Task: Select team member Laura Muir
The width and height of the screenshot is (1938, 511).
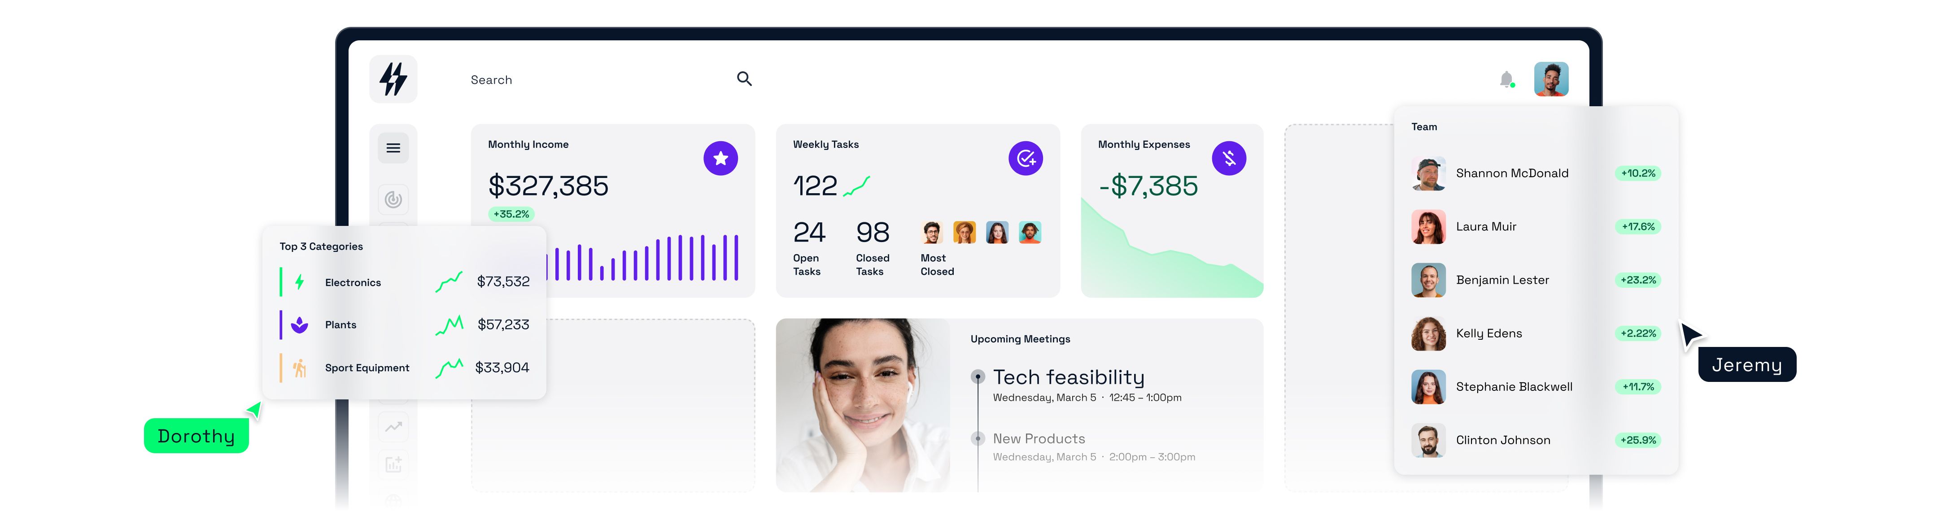Action: coord(1486,227)
